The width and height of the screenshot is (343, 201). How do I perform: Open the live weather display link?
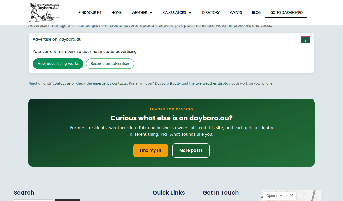(213, 83)
